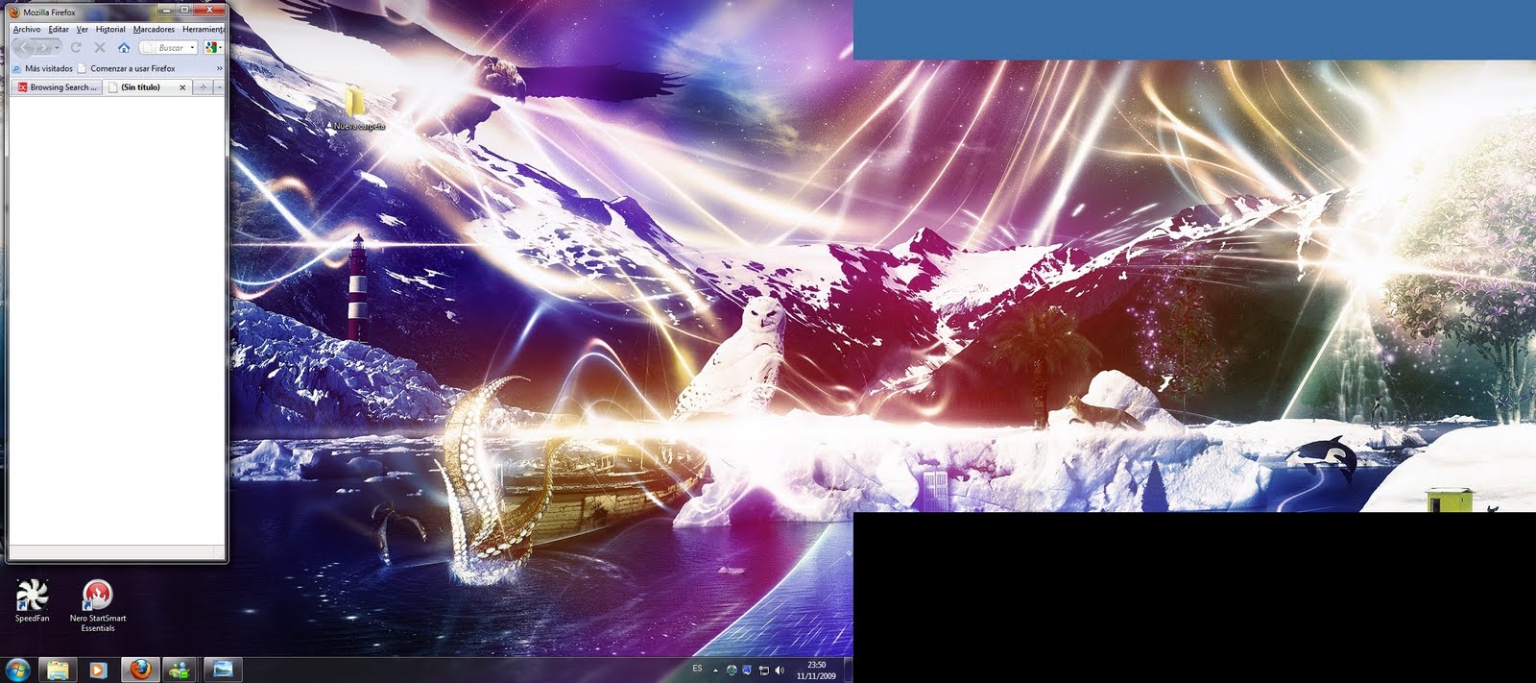The image size is (1536, 683).
Task: Go back with Firefox's back arrow
Action: tap(24, 47)
